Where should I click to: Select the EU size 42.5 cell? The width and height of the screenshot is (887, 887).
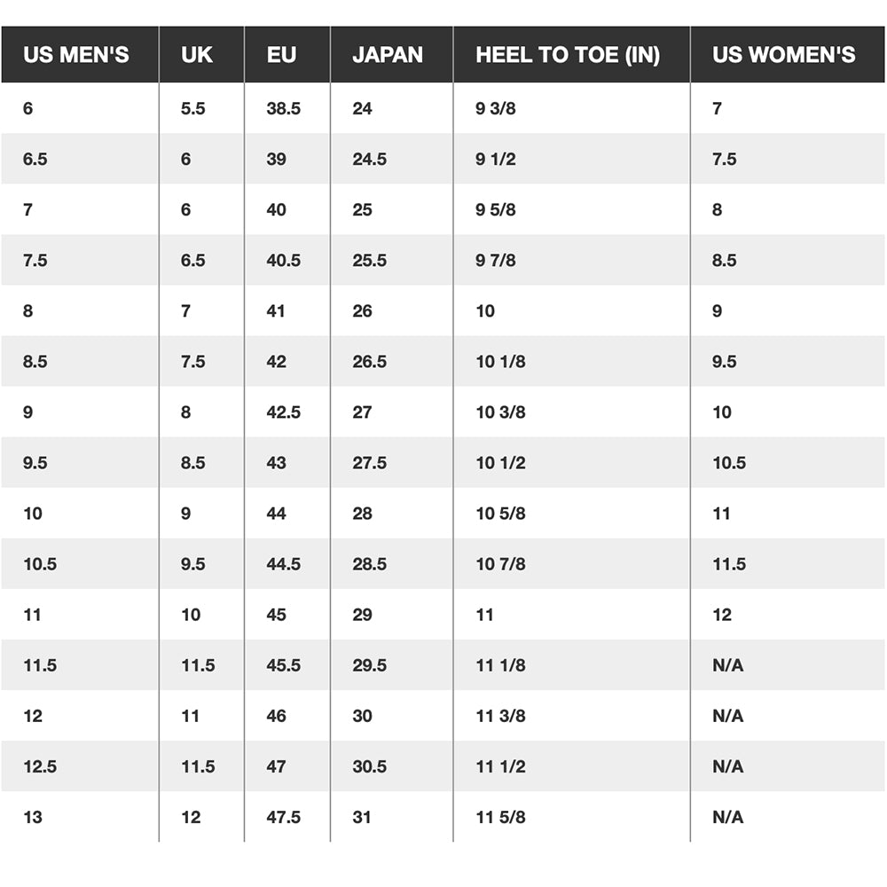pyautogui.click(x=284, y=412)
